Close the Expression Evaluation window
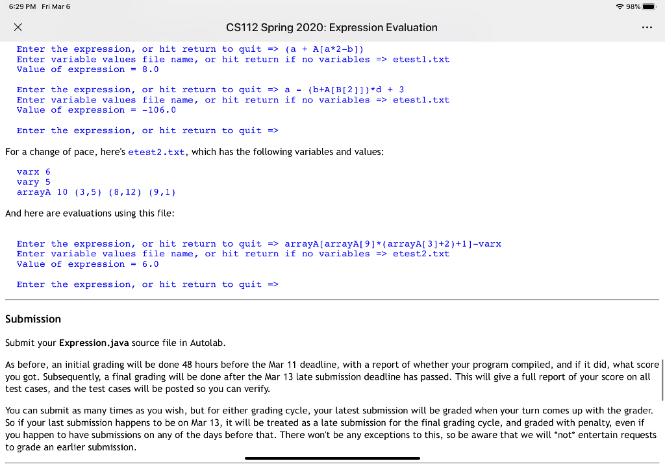The image size is (665, 464). [18, 28]
